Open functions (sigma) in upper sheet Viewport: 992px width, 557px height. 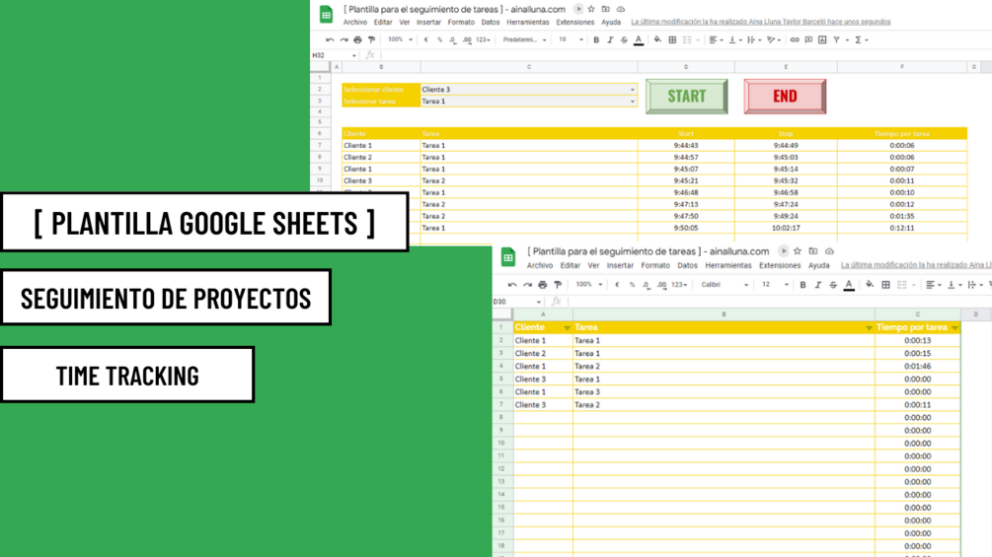(x=859, y=39)
